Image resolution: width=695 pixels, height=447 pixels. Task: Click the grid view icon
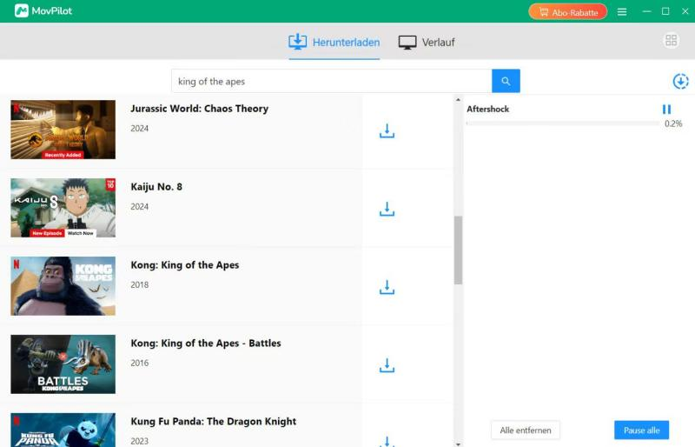click(x=671, y=40)
